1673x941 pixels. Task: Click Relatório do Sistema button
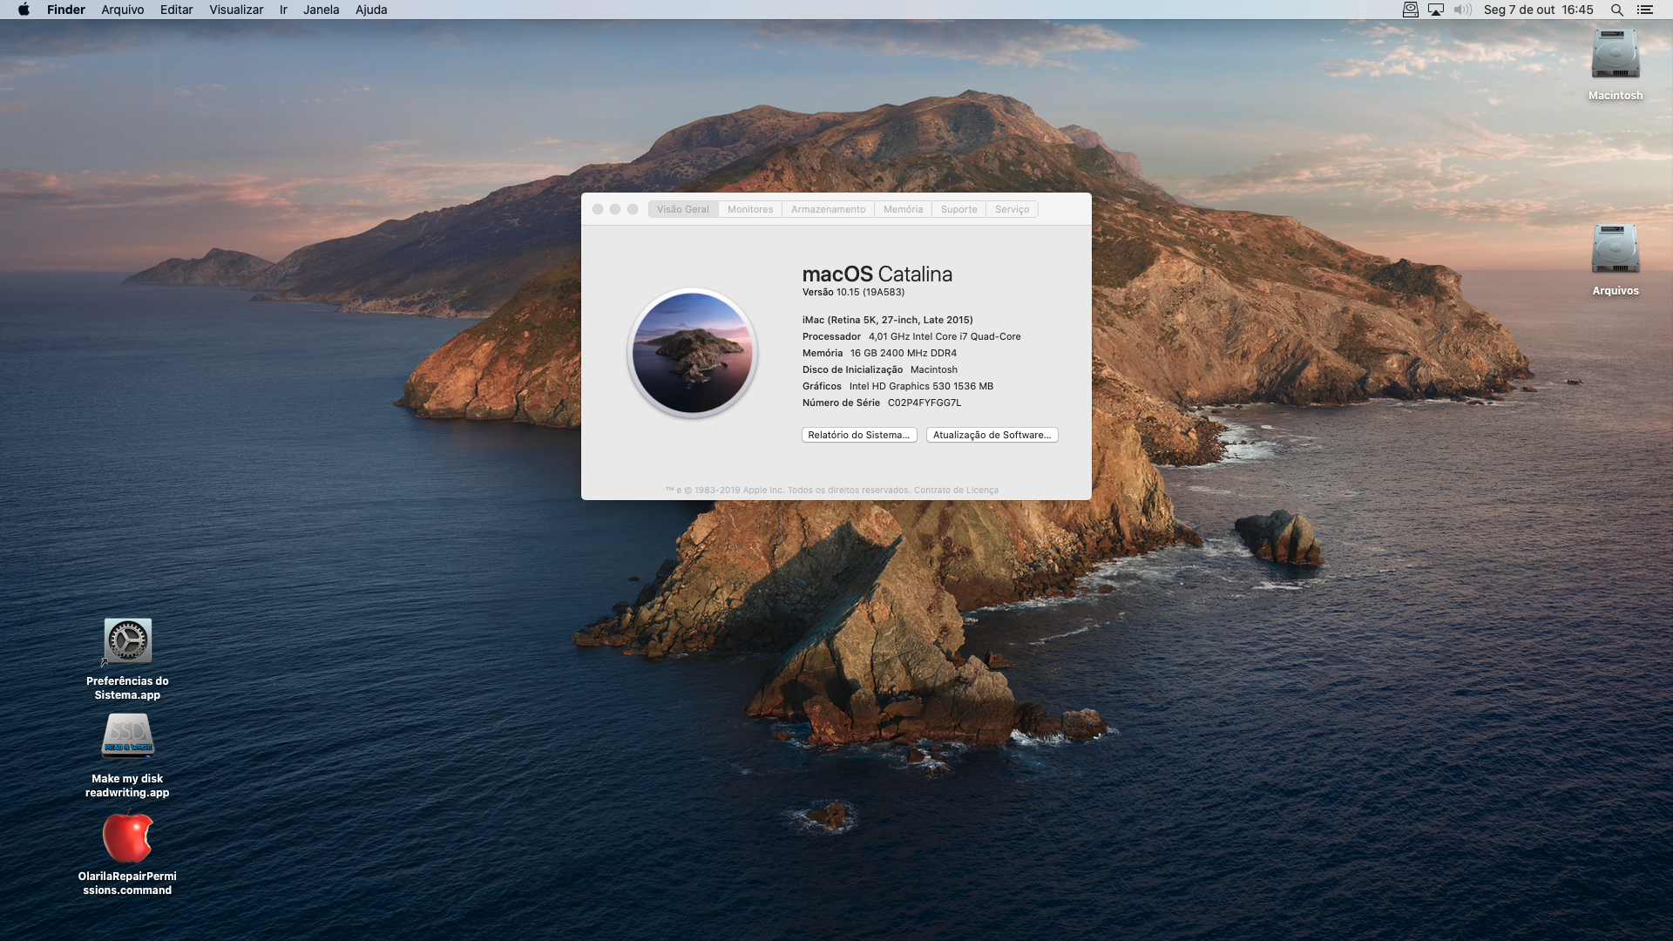pos(859,435)
